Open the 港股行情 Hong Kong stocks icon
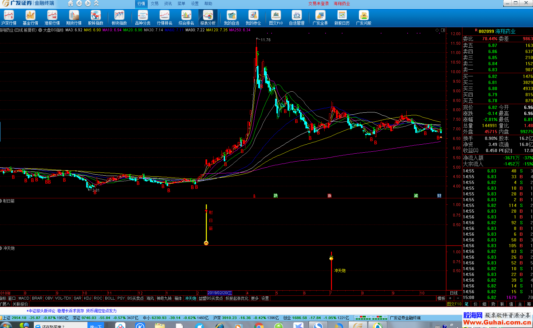533x328 pixels. (52, 18)
